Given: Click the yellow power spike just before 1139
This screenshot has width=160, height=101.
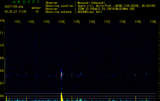Looking at the screenshot, I should (x=136, y=98).
